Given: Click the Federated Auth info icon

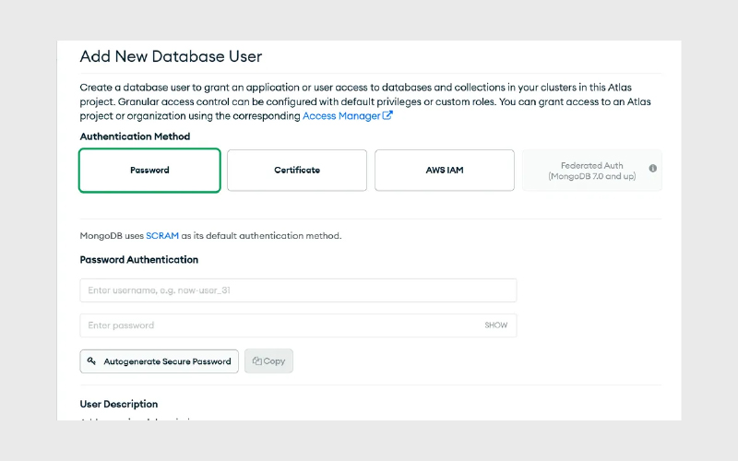Looking at the screenshot, I should tap(653, 169).
